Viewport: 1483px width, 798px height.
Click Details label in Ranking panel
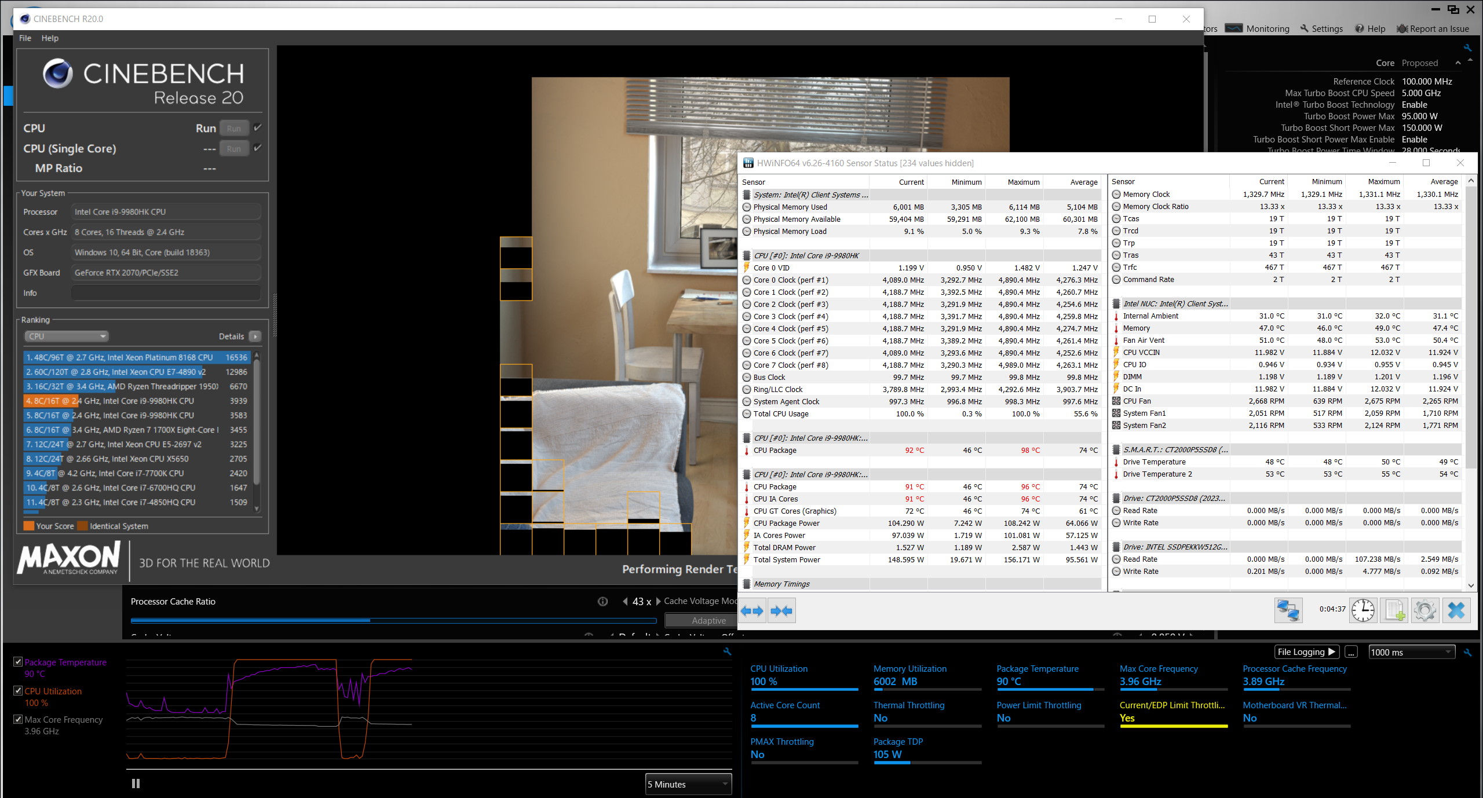pos(231,336)
